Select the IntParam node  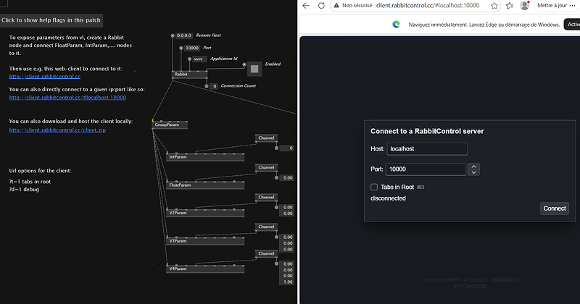tap(205, 157)
